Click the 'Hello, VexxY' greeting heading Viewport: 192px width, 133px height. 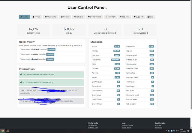pyautogui.click(x=27, y=42)
